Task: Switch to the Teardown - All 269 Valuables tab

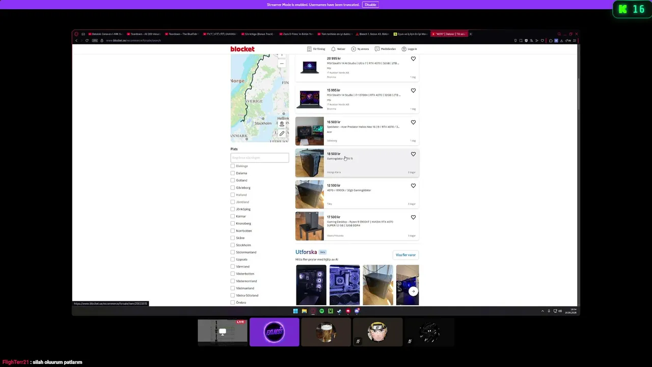Action: point(143,34)
